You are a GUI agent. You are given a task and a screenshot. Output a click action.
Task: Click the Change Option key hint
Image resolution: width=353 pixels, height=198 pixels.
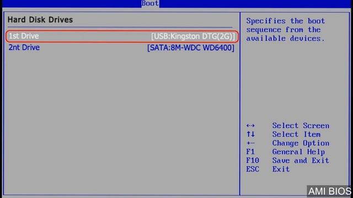301,143
